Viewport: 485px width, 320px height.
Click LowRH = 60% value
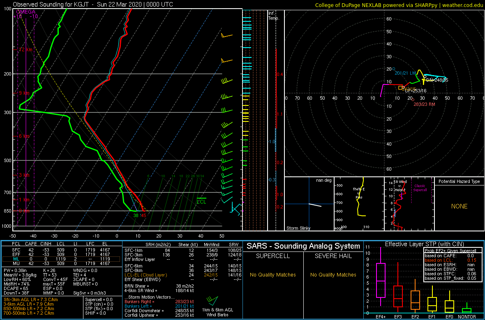click(x=16, y=279)
